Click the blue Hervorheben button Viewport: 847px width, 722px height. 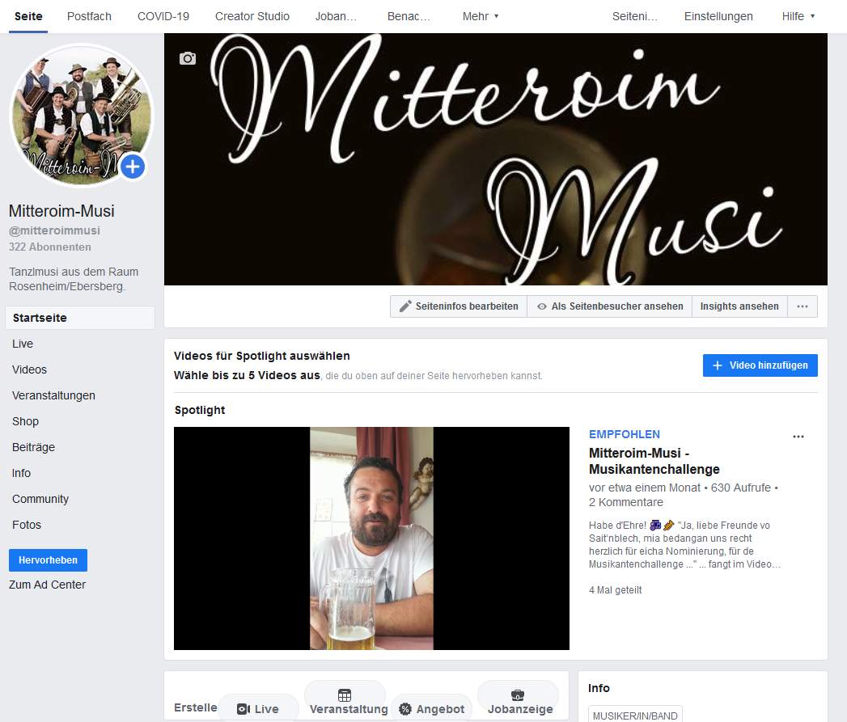pyautogui.click(x=48, y=560)
